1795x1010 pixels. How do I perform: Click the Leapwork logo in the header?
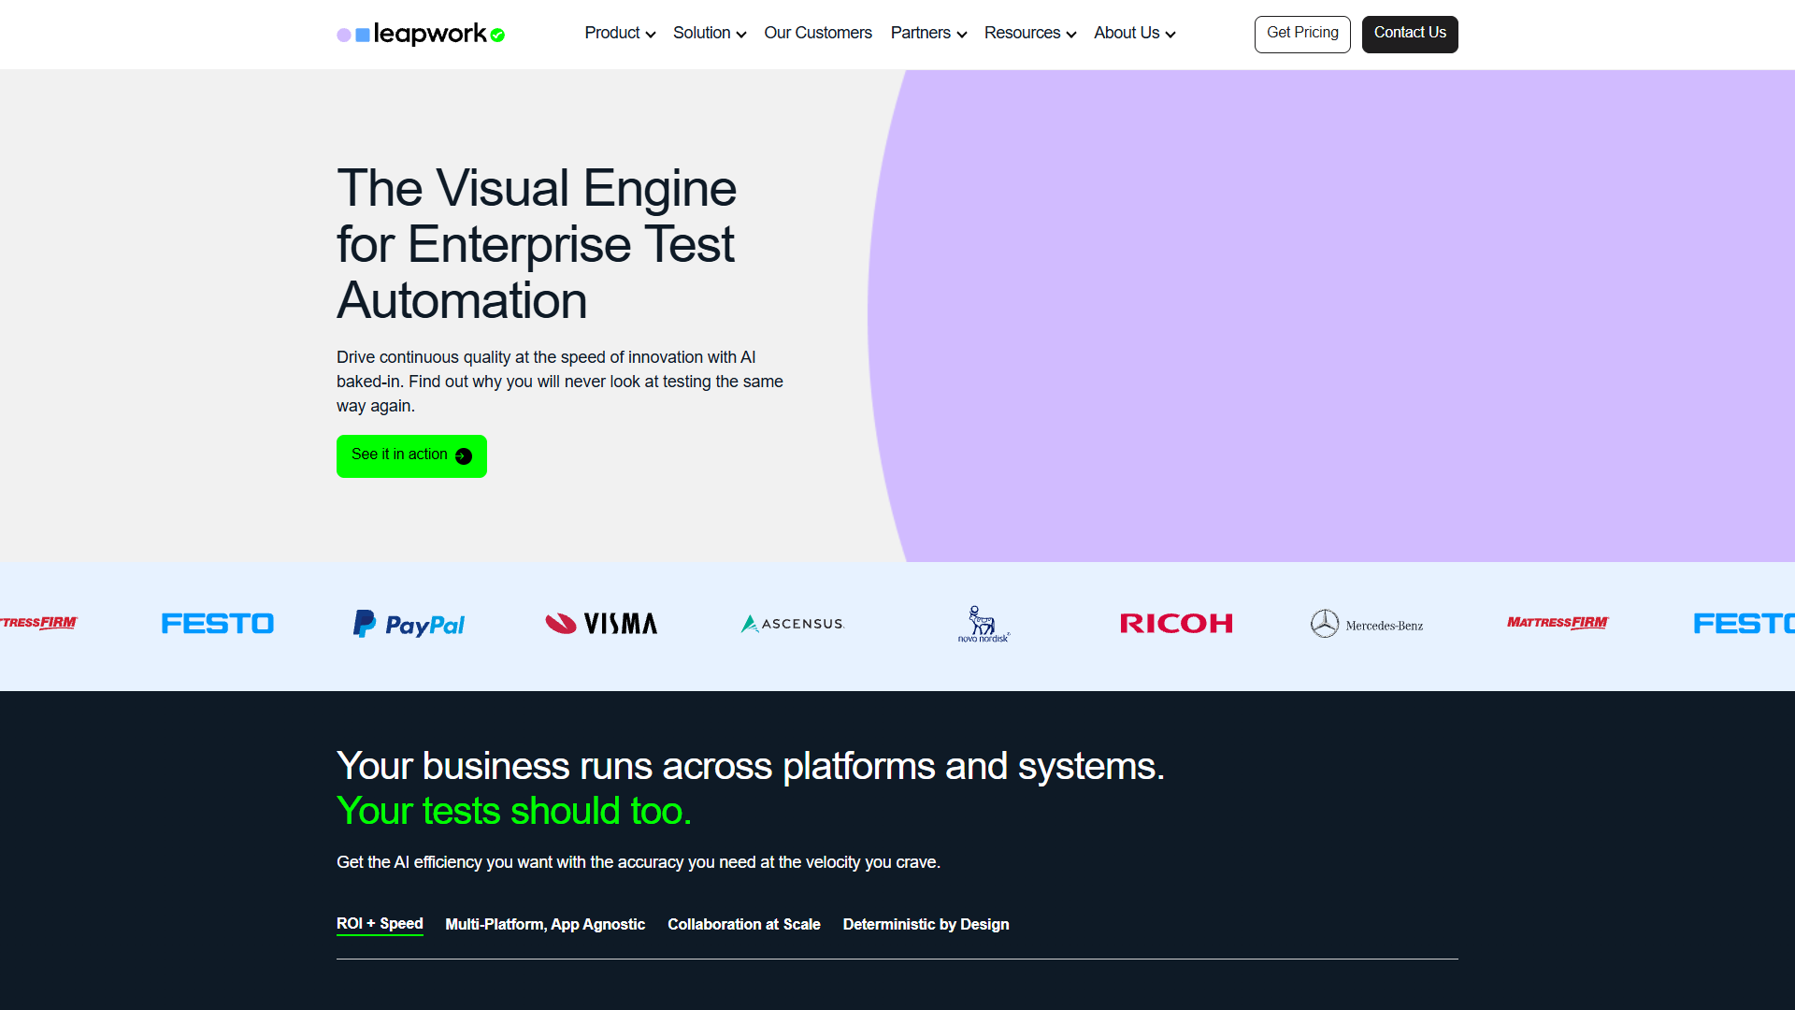[421, 35]
